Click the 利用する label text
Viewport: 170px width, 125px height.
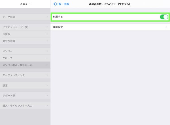[58, 17]
